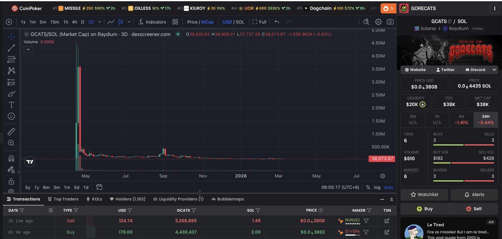Select the candlestick chart style icon

coord(120,22)
